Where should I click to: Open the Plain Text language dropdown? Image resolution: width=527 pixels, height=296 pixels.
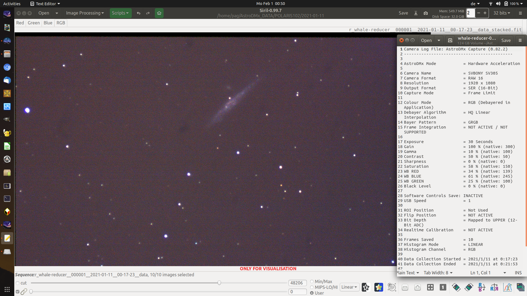tap(408, 273)
